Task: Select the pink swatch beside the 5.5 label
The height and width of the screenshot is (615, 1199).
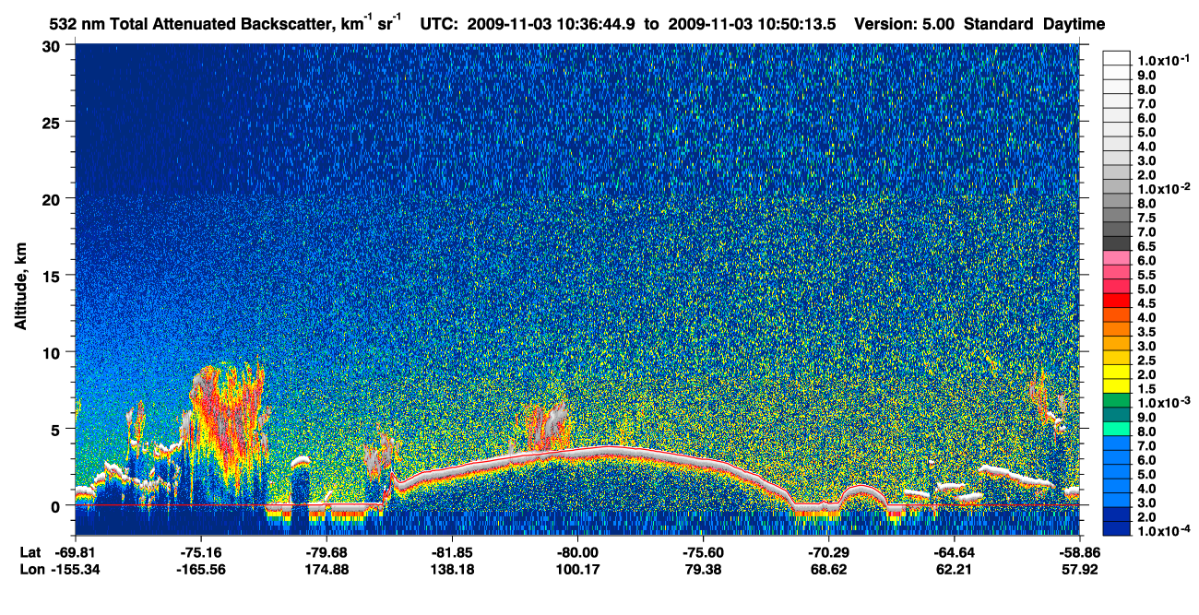Action: tap(1116, 274)
